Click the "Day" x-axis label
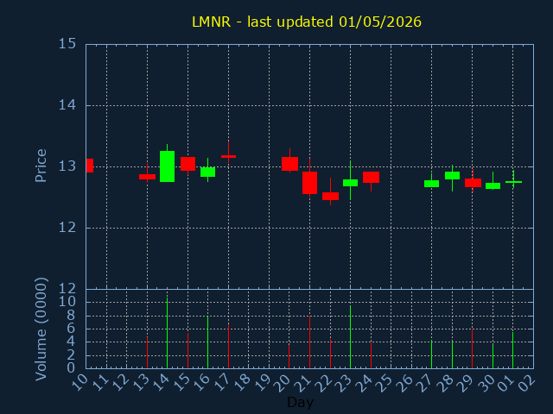553x414 pixels. pyautogui.click(x=300, y=402)
